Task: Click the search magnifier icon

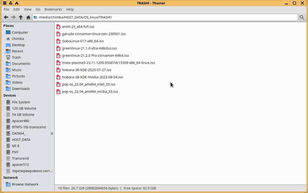Action: pyautogui.click(x=302, y=17)
